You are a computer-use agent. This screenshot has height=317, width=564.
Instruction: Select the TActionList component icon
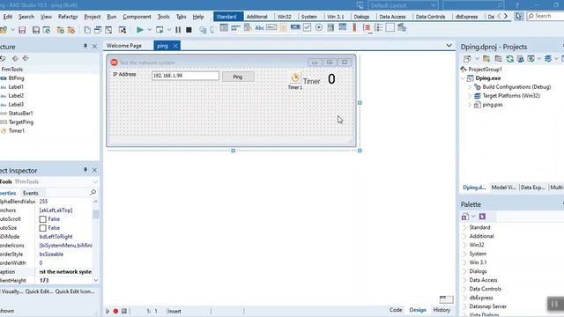point(402,27)
